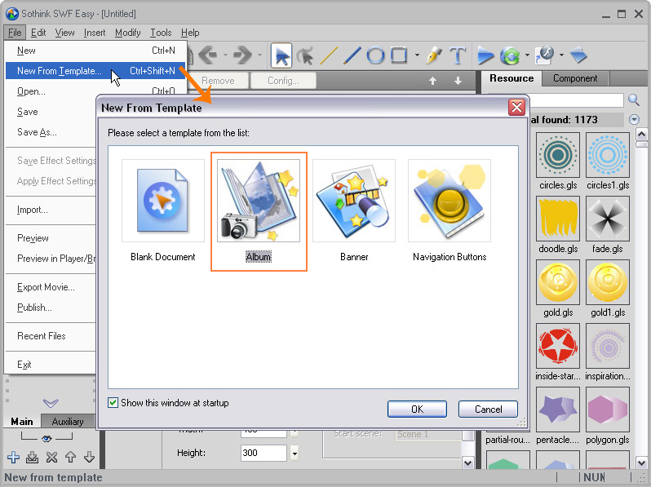Choose New From Template menu entry
Image resolution: width=651 pixels, height=487 pixels.
[96, 71]
